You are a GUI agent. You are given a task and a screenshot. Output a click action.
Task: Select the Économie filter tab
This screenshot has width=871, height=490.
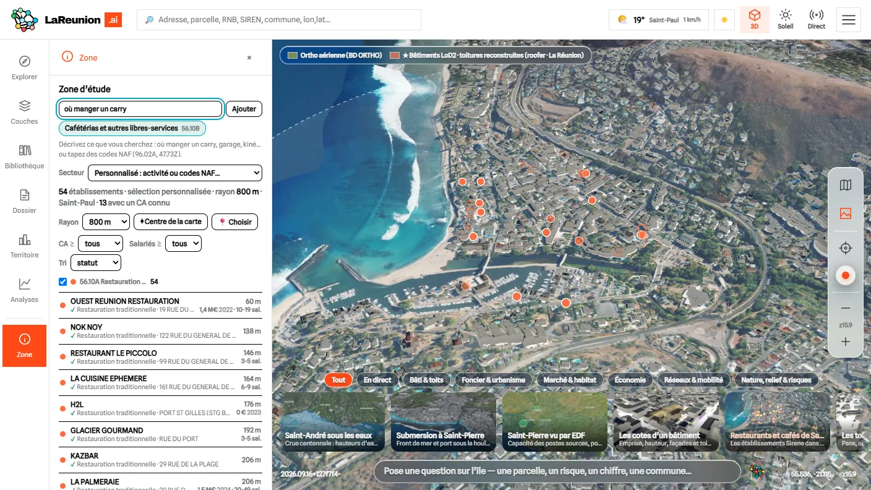coord(630,380)
